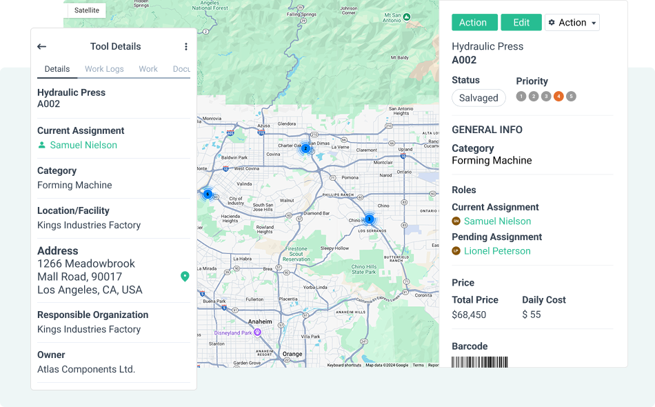Select priority level 3
Screen dimensions: 655x407
pyautogui.click(x=546, y=97)
